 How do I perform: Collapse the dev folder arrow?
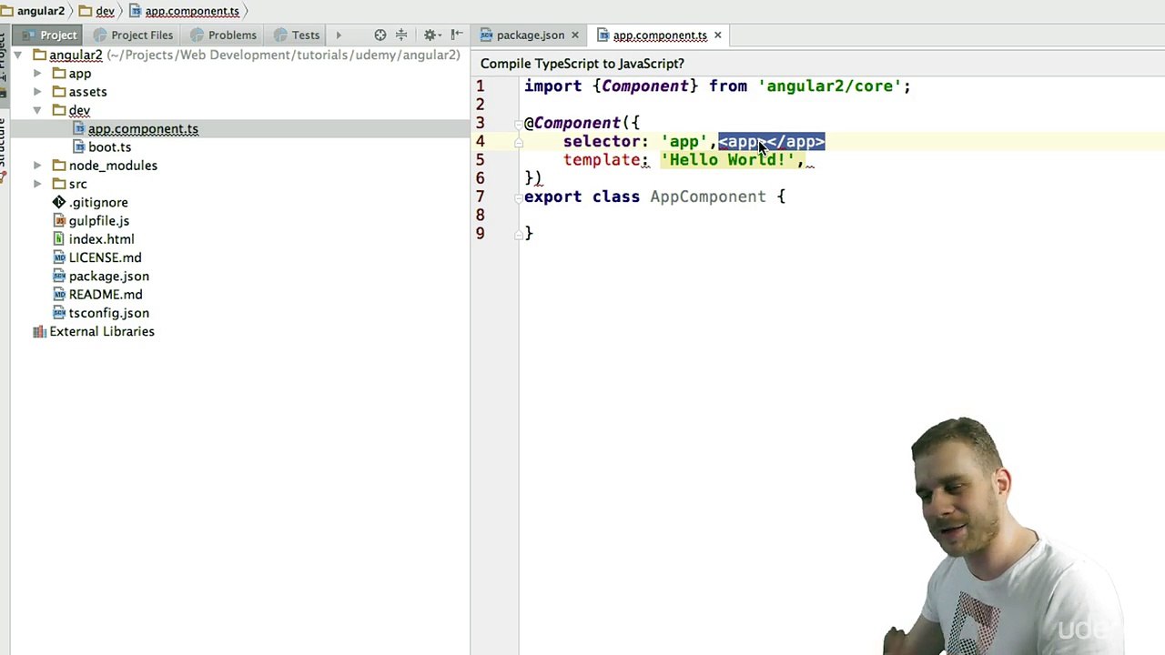tap(37, 110)
